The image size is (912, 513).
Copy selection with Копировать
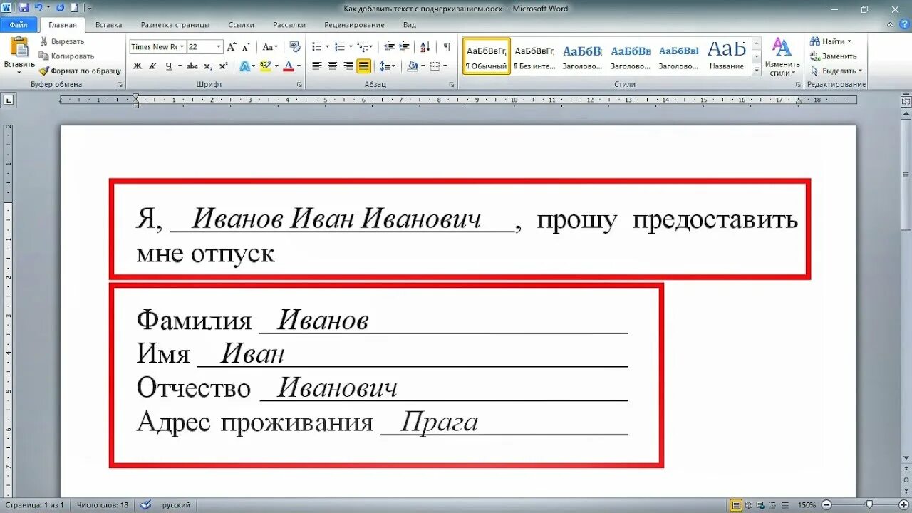[x=66, y=56]
